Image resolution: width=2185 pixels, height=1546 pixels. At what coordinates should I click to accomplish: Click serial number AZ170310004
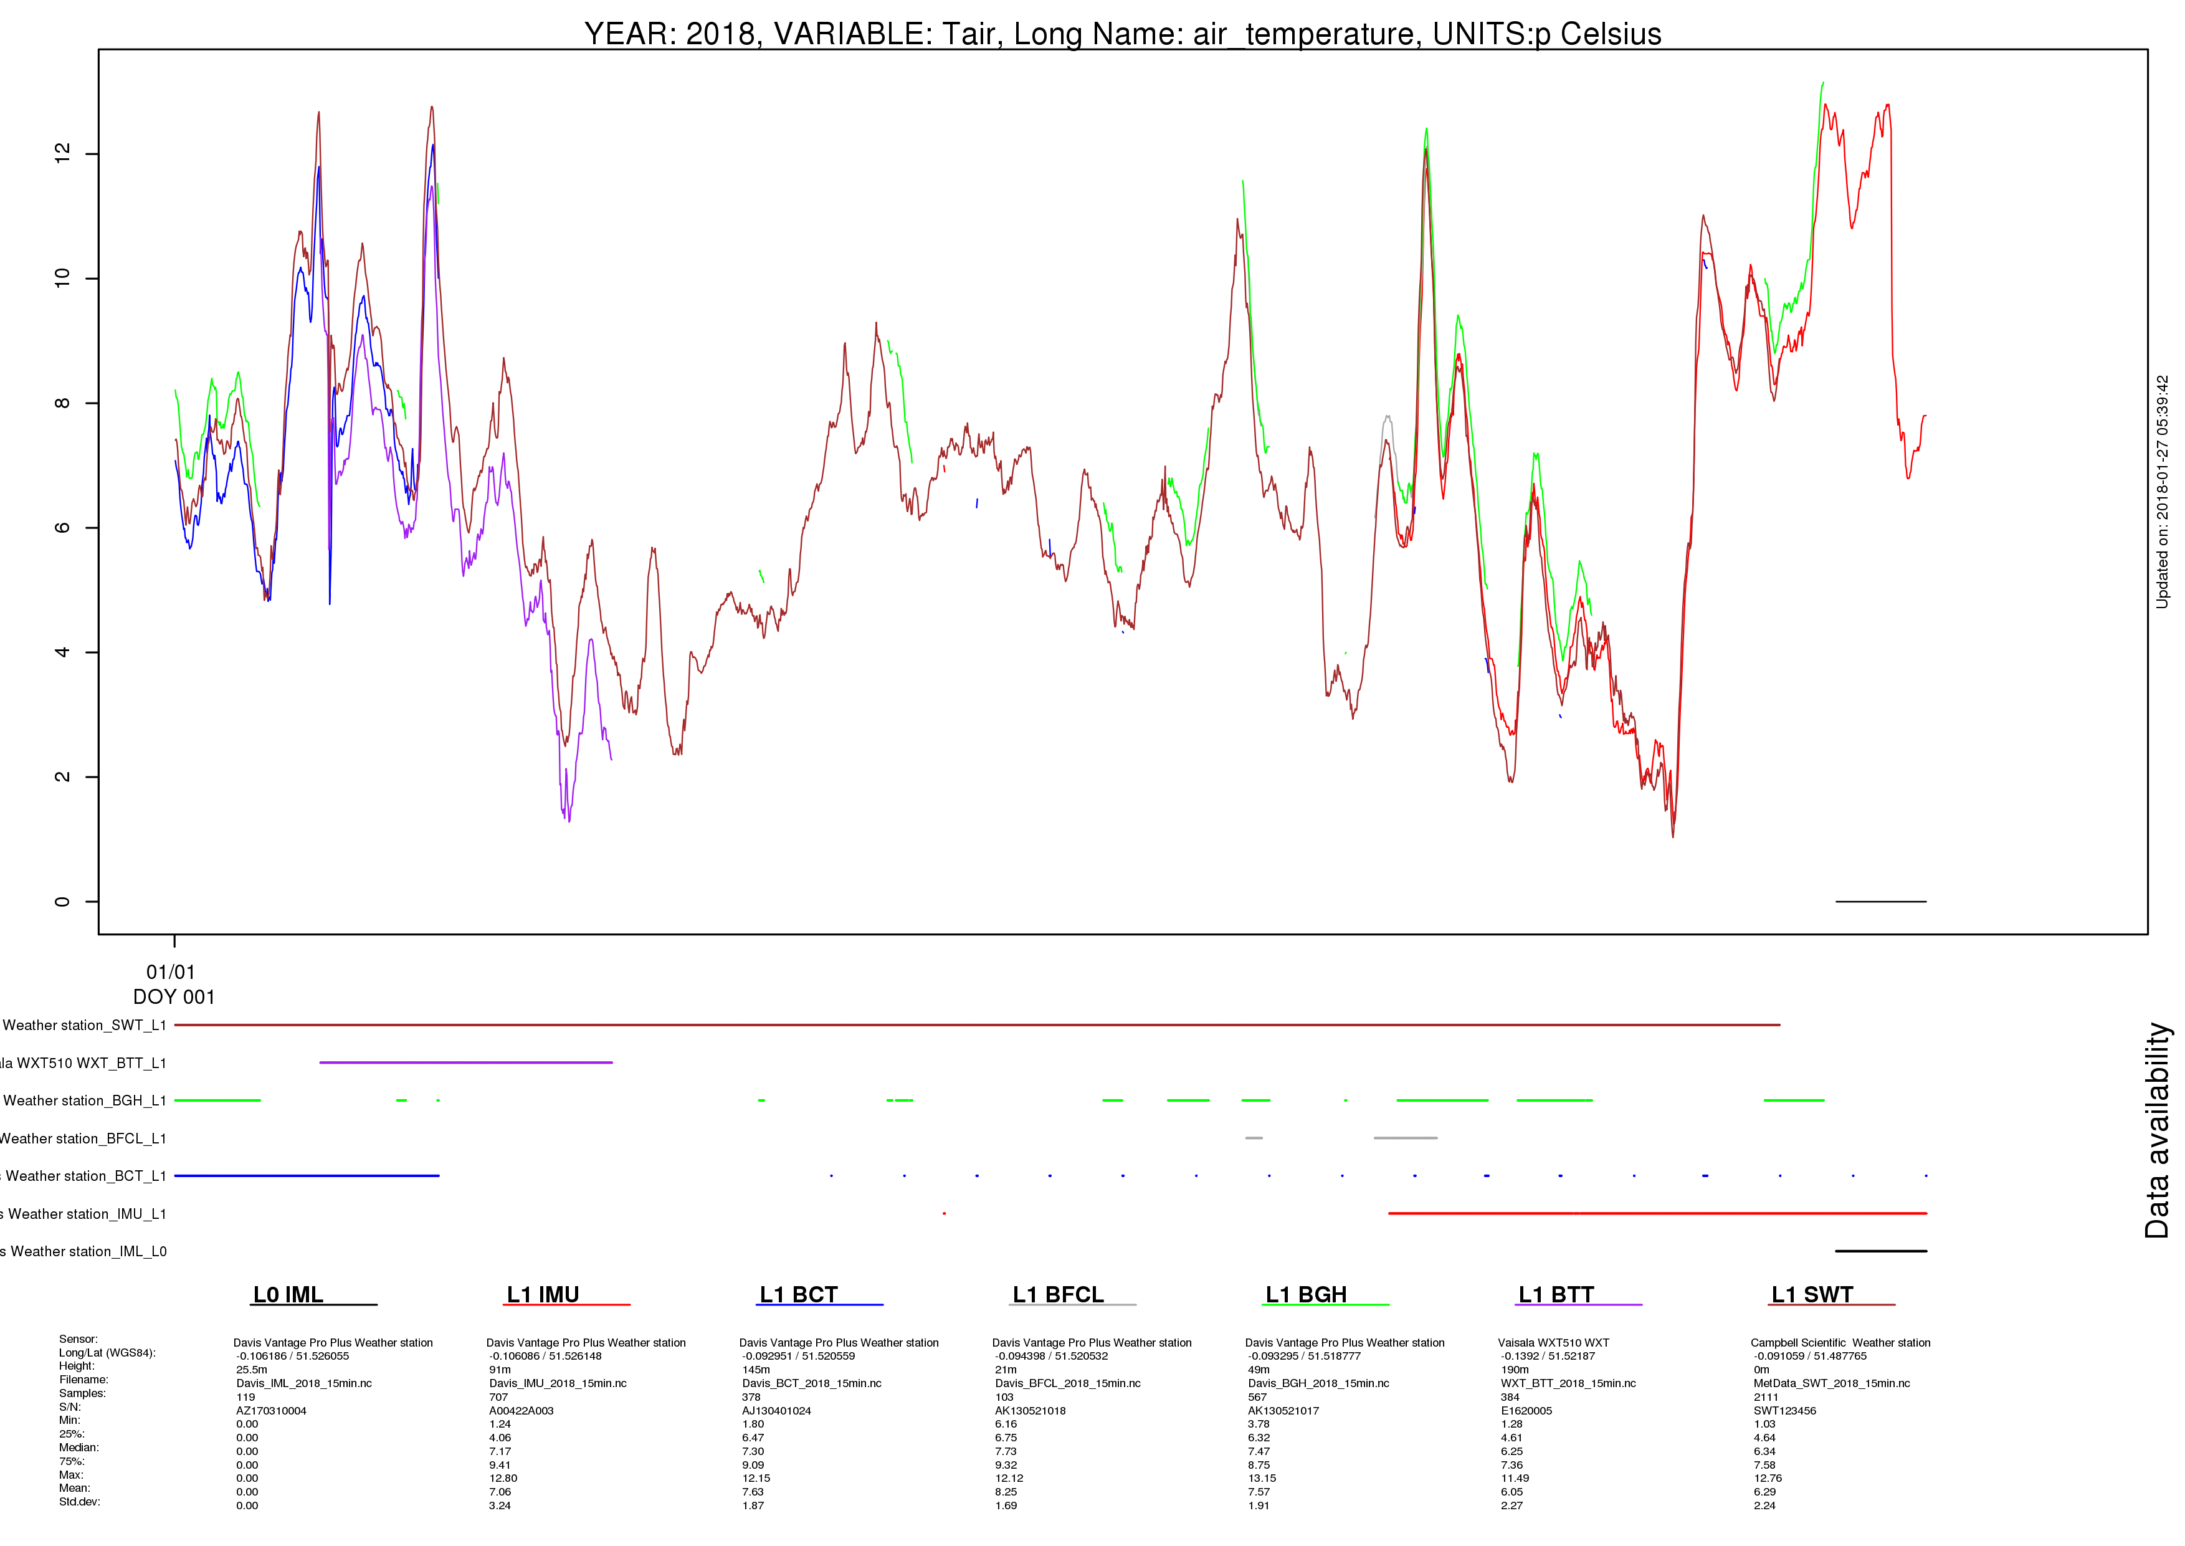tap(271, 1411)
